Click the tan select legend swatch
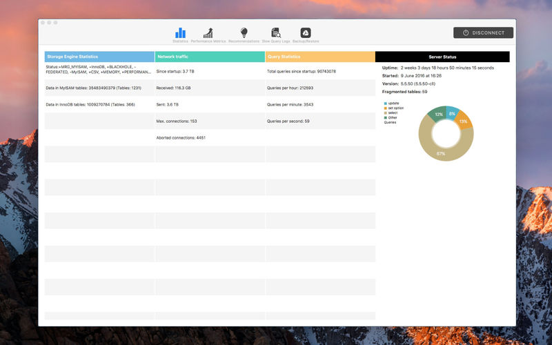The image size is (552, 345). point(385,112)
